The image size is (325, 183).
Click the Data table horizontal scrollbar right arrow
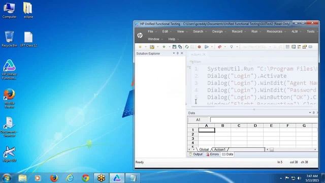315,149
